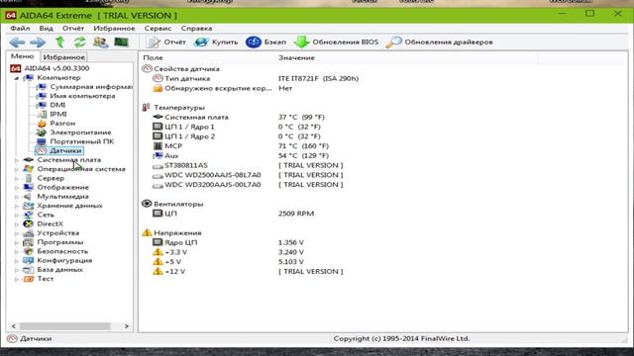Select the ST380811AS drive row
Viewport: 634px width, 356px height.
click(x=248, y=165)
